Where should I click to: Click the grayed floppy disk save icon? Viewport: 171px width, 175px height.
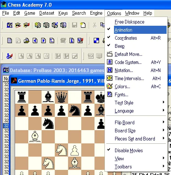(75, 25)
